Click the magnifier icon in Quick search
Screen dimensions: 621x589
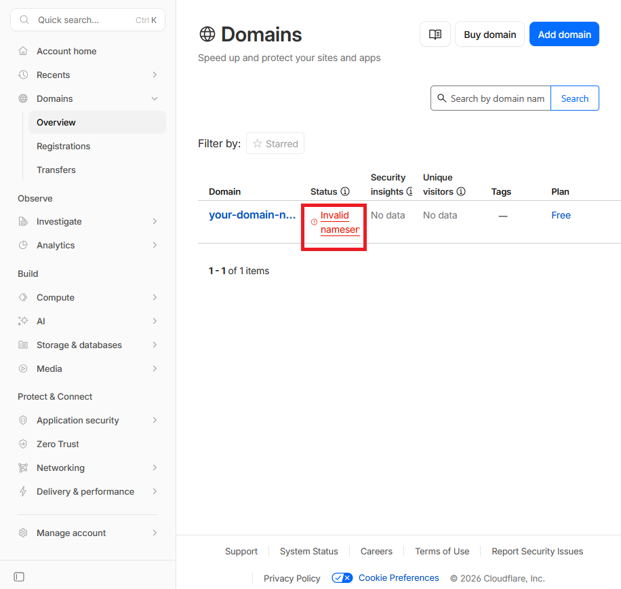24,20
